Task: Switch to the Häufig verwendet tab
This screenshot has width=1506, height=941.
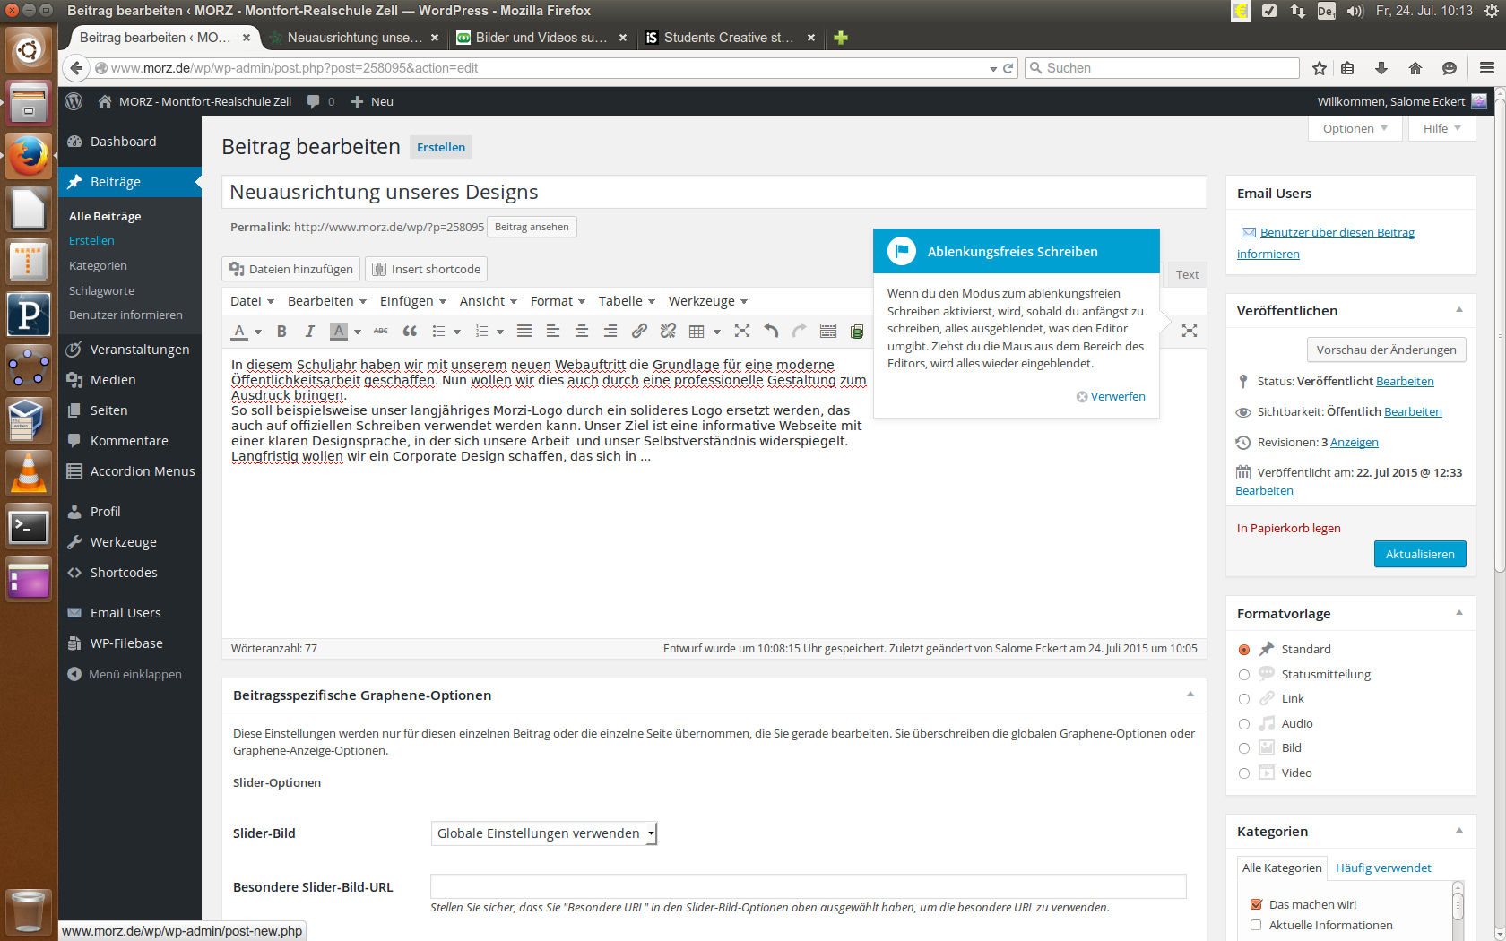Action: (1383, 868)
